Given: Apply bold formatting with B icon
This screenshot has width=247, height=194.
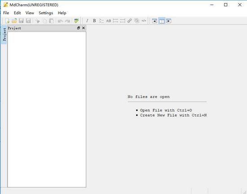Looking at the screenshot, I should click(94, 21).
